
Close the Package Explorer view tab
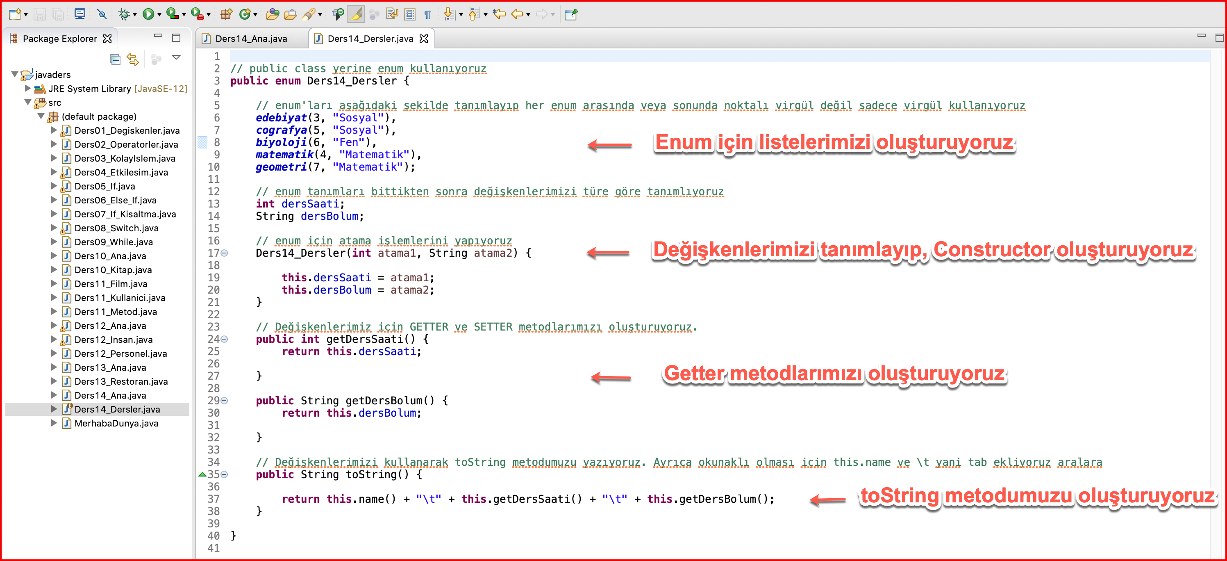tap(108, 38)
